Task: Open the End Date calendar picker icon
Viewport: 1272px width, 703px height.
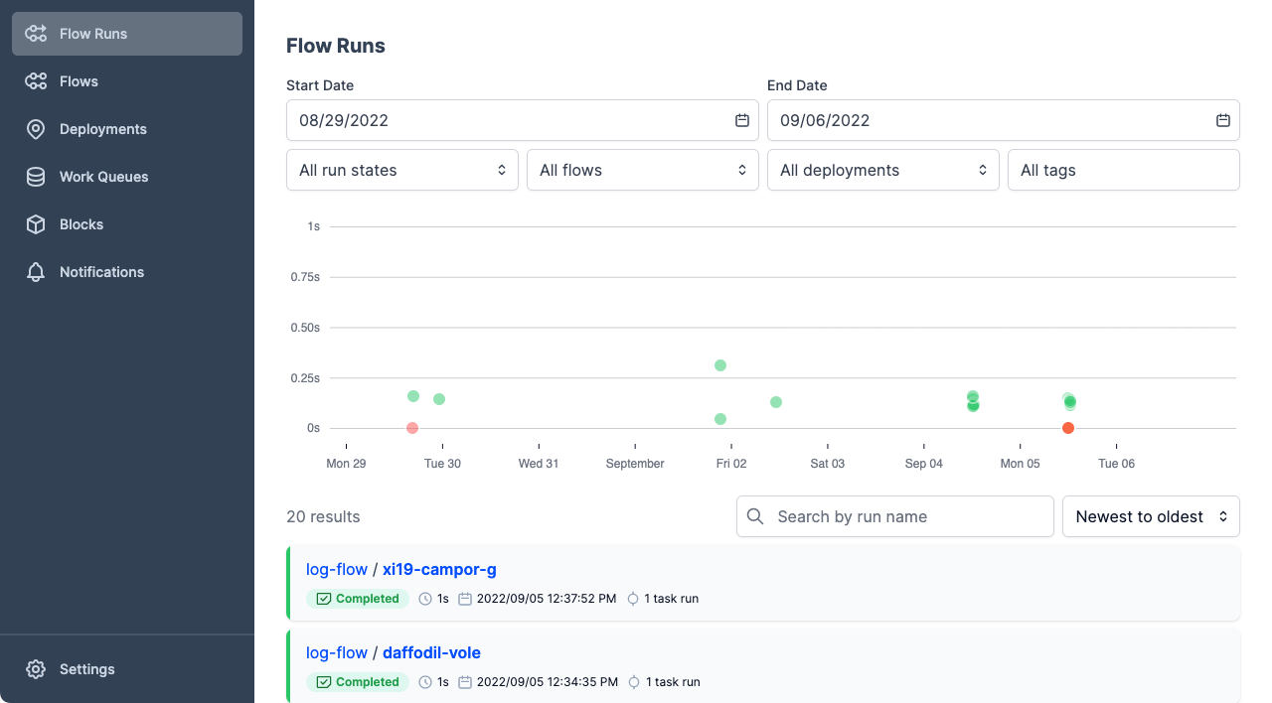Action: [1222, 120]
